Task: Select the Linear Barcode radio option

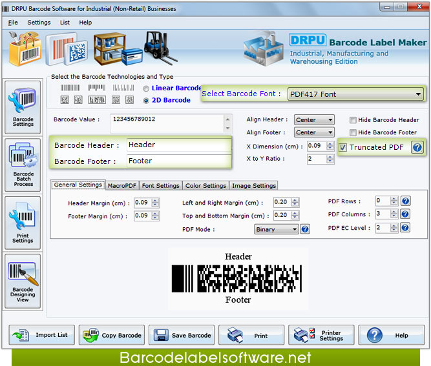Action: click(x=146, y=88)
